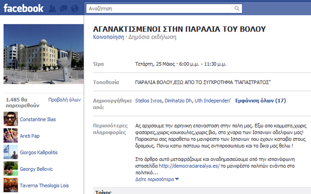
Task: Click Giorgos Kallipolitis profile picture
Action: tap(10, 152)
